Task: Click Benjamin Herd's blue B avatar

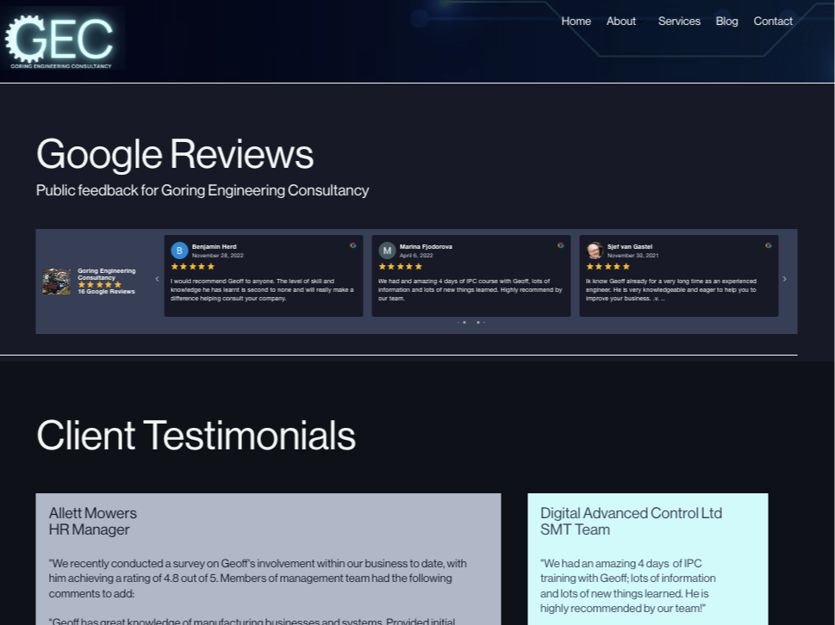Action: (x=179, y=251)
